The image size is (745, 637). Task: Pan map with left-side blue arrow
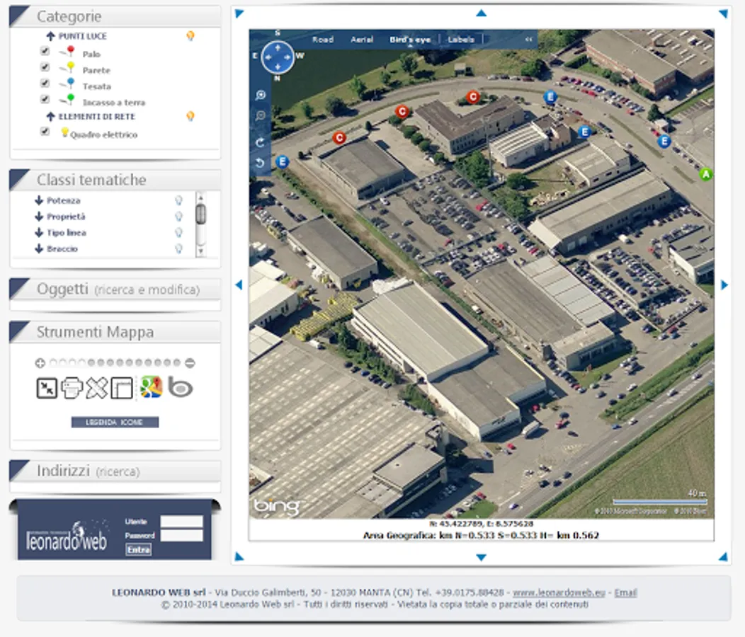click(239, 285)
